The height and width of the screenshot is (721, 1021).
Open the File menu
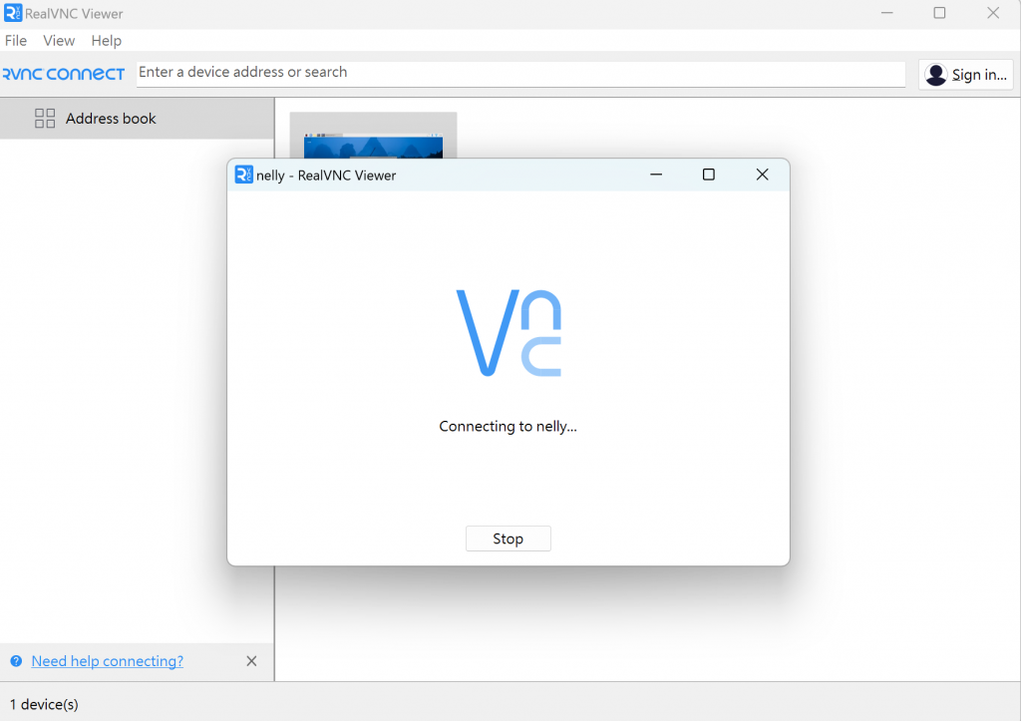16,40
